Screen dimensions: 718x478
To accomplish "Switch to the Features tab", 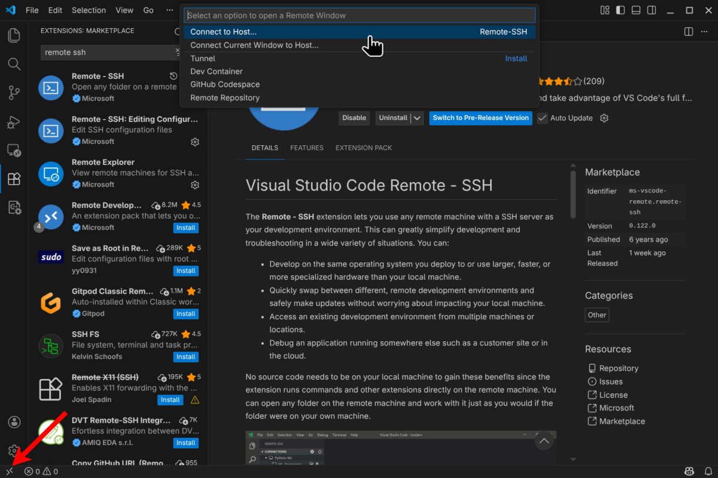I will pos(306,148).
